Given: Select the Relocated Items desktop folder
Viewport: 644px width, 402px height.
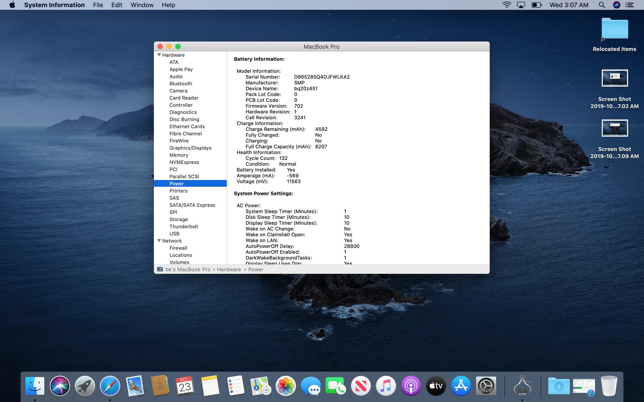Looking at the screenshot, I should pyautogui.click(x=615, y=35).
